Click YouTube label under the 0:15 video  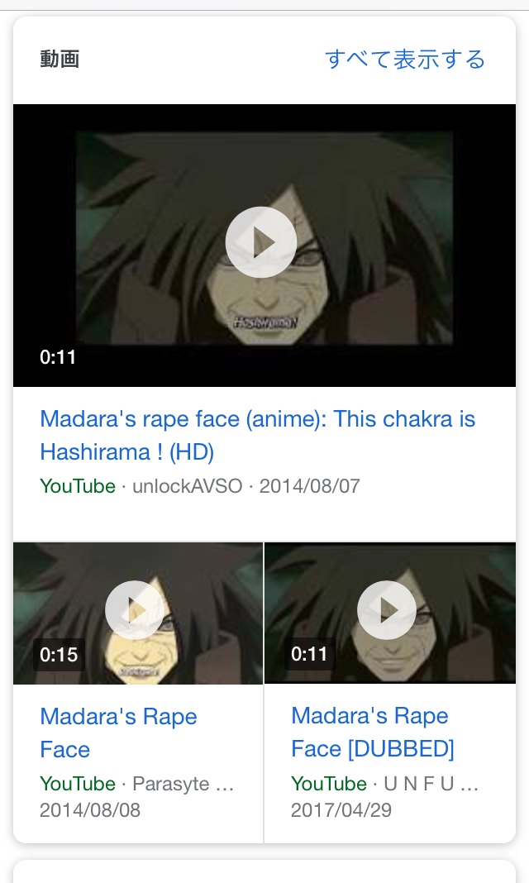[78, 783]
